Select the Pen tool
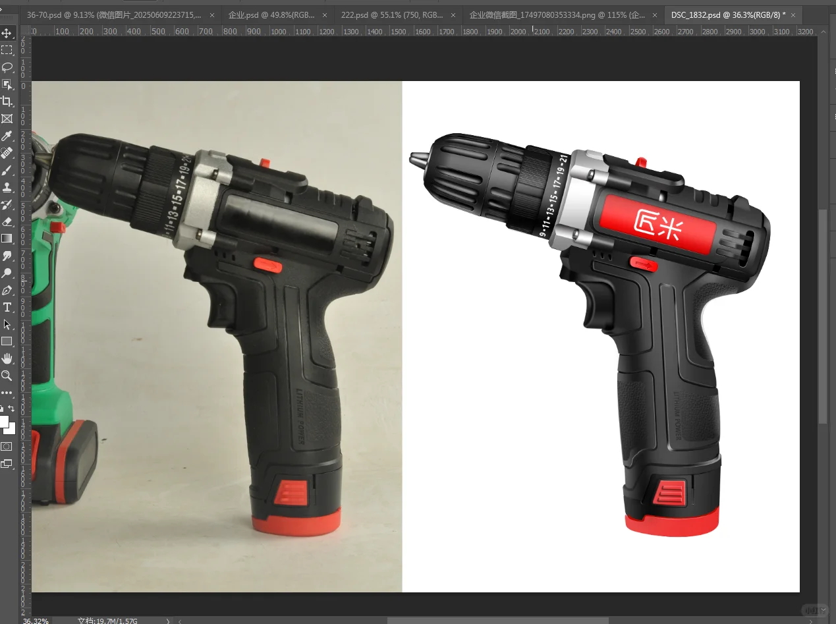The height and width of the screenshot is (624, 836). (7, 290)
